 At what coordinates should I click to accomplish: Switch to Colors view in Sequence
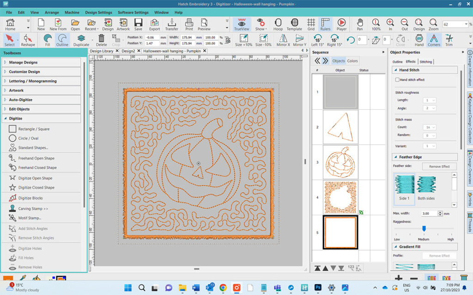(x=352, y=61)
